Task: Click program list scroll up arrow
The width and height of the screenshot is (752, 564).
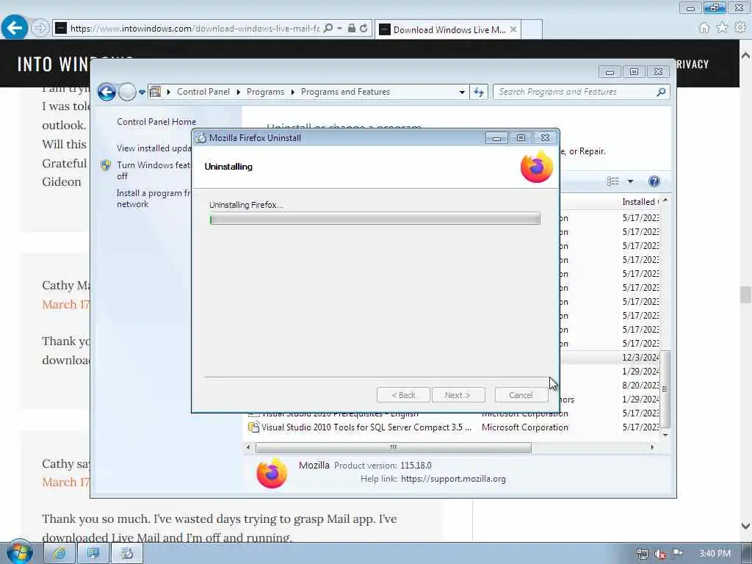Action: pyautogui.click(x=665, y=200)
